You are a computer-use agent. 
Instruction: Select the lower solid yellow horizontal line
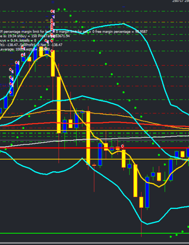click(x=94, y=159)
